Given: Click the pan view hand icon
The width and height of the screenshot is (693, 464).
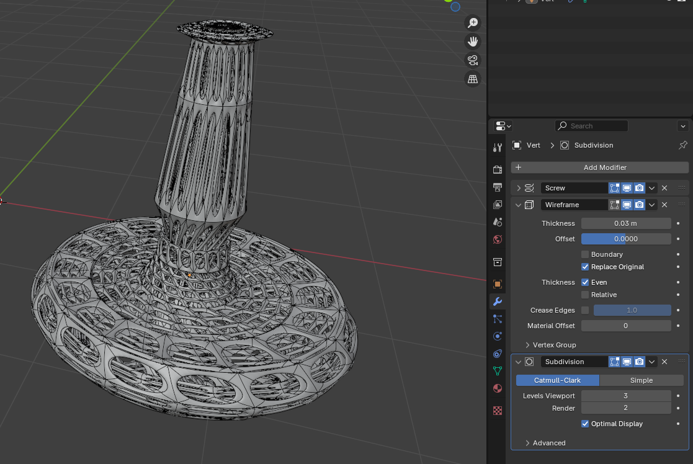Looking at the screenshot, I should coord(473,42).
